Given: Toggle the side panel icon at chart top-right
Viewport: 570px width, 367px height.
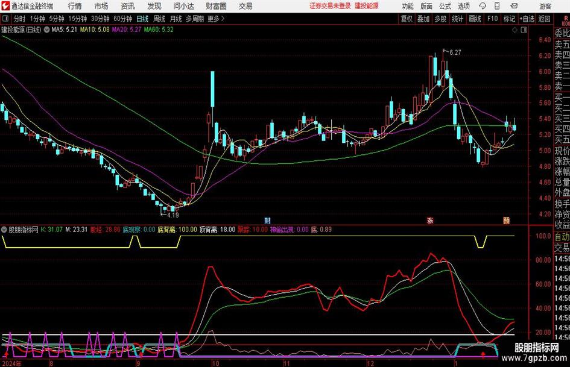Looking at the screenshot, I should pos(524,30).
